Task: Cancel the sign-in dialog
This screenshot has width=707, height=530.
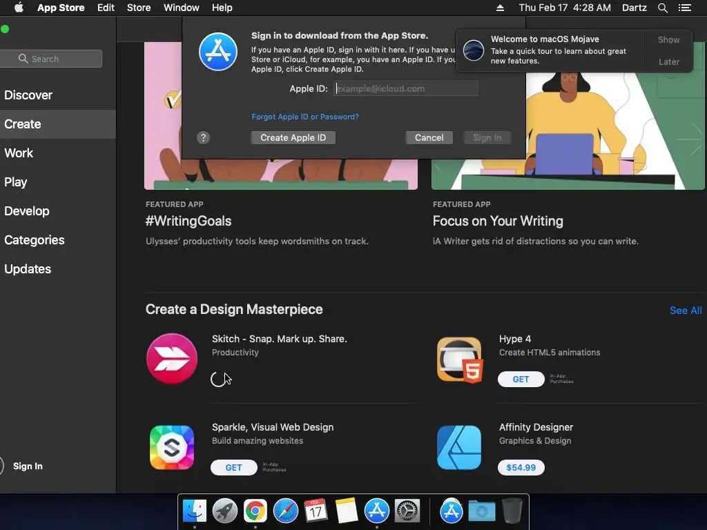Action: coord(429,137)
